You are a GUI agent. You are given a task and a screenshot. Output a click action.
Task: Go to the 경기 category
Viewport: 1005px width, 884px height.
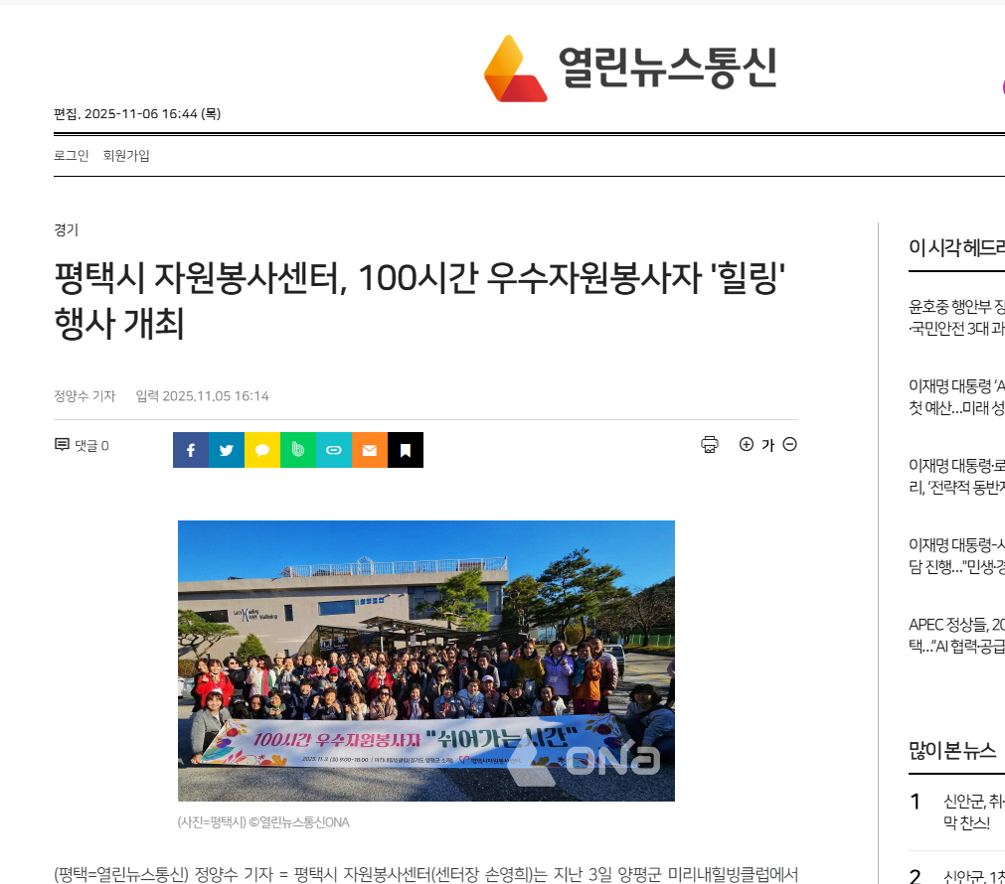click(x=66, y=229)
